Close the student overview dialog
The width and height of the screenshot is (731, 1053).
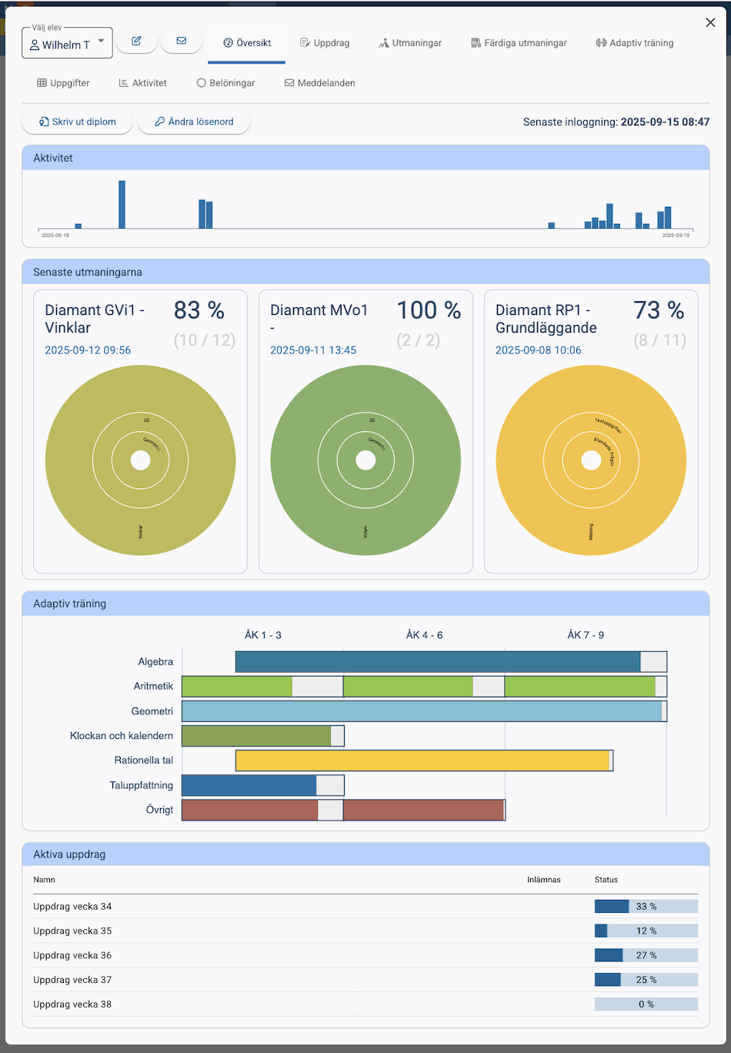pos(710,22)
